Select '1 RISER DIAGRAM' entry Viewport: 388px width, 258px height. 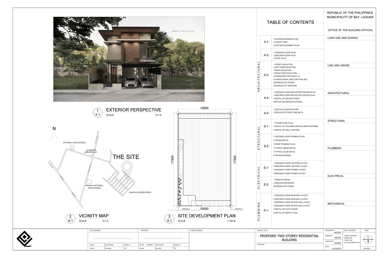point(282,180)
